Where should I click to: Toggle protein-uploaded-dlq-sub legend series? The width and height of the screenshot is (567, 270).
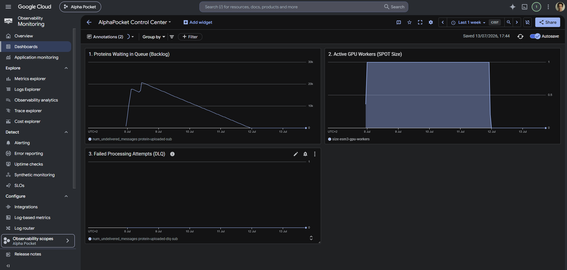(x=133, y=239)
